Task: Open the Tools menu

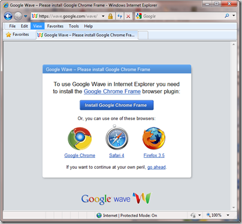Action: [74, 26]
